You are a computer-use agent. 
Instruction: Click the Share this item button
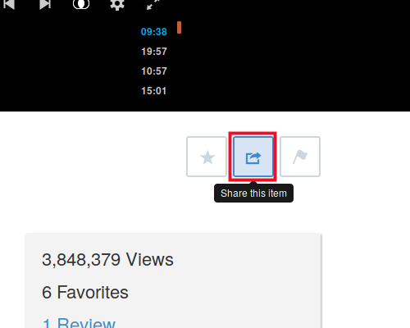(x=253, y=157)
